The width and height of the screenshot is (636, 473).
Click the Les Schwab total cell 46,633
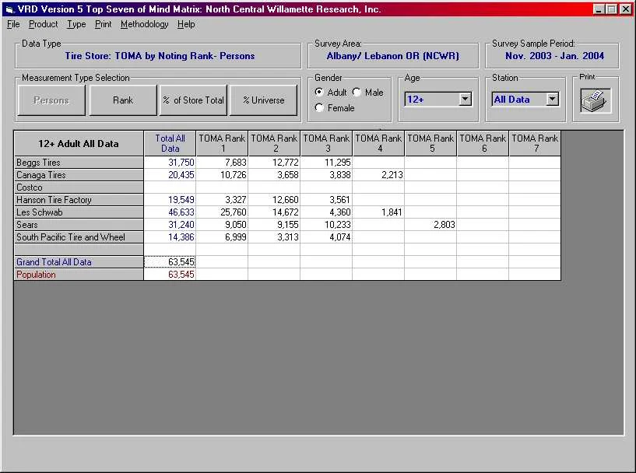[x=170, y=212]
